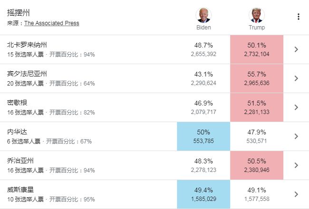Expand the 宾夕法尼亚州 row chevron

point(296,78)
